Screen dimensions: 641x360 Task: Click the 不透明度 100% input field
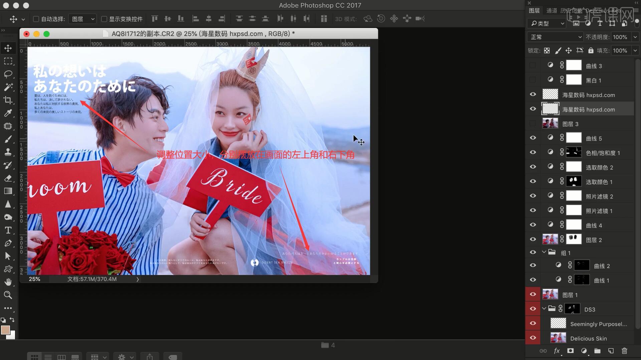pyautogui.click(x=620, y=37)
